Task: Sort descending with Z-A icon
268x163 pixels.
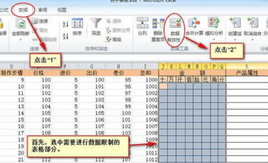Action: pyautogui.click(x=65, y=36)
